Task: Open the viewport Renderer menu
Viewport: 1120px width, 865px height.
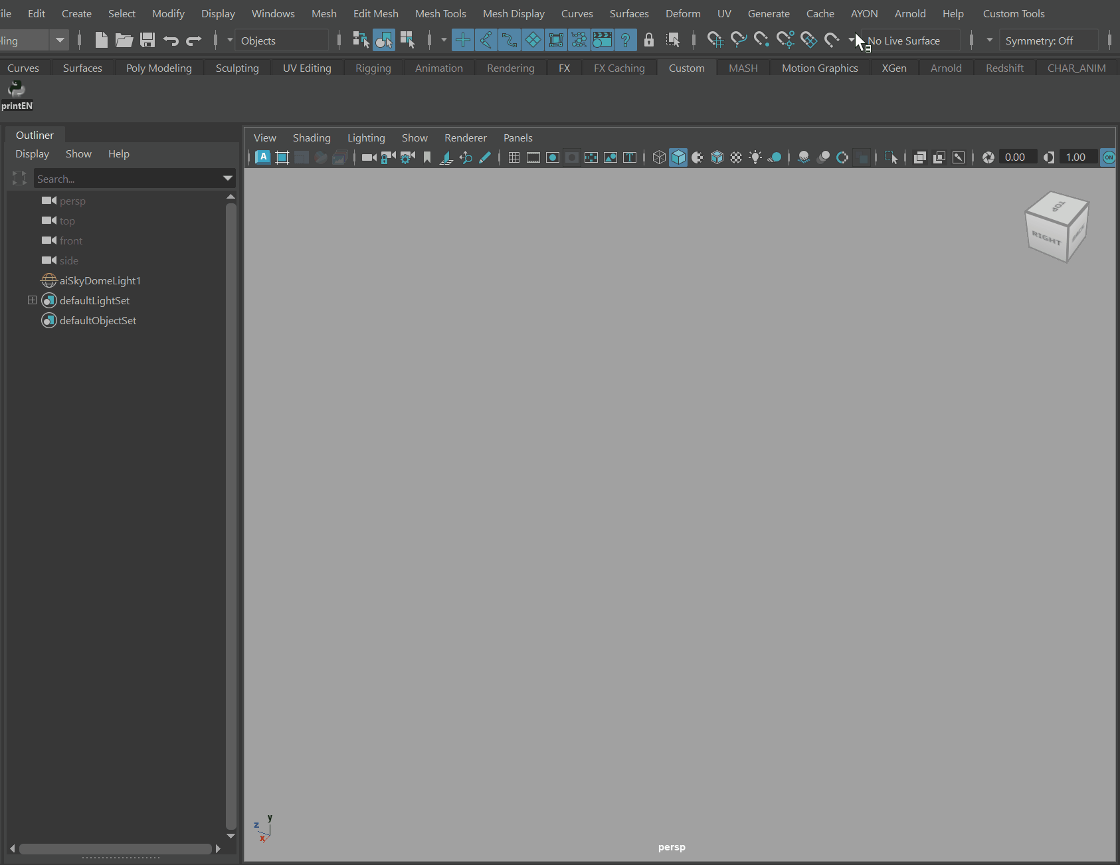Action: coord(466,138)
